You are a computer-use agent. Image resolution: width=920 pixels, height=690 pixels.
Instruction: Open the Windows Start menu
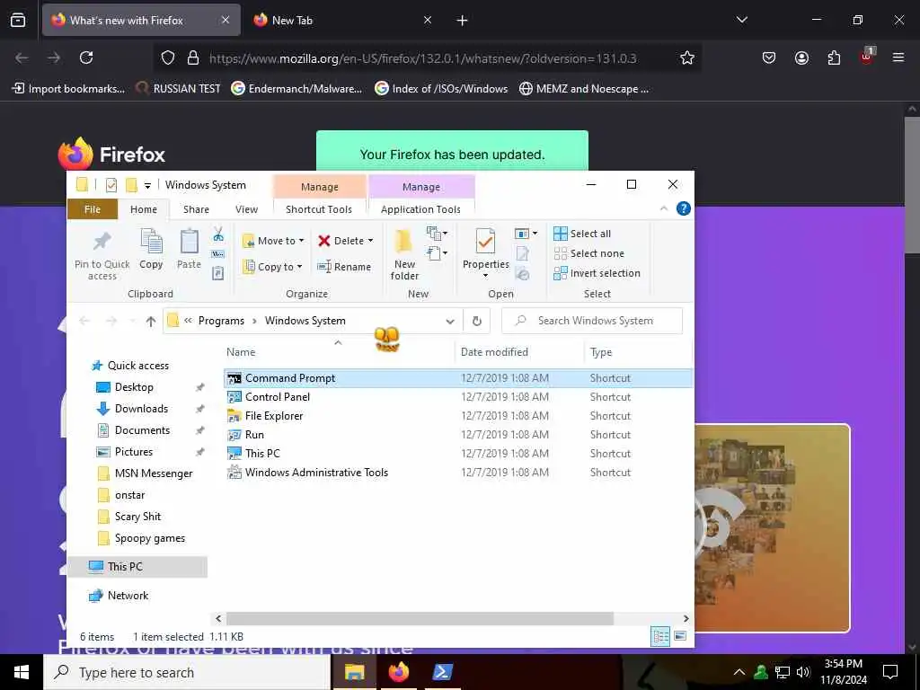pyautogui.click(x=22, y=672)
